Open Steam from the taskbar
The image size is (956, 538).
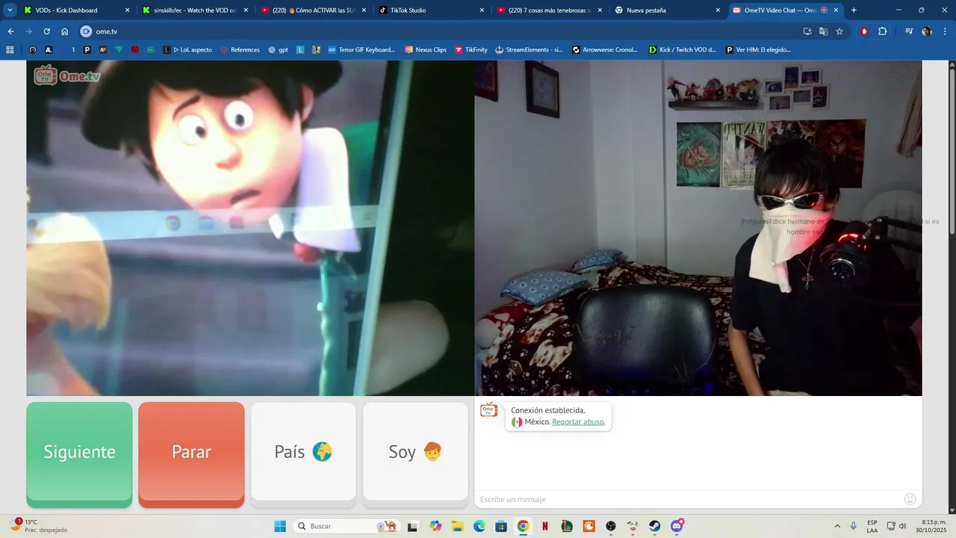655,526
